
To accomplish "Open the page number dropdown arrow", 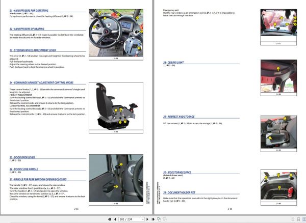I will (x=143, y=219).
